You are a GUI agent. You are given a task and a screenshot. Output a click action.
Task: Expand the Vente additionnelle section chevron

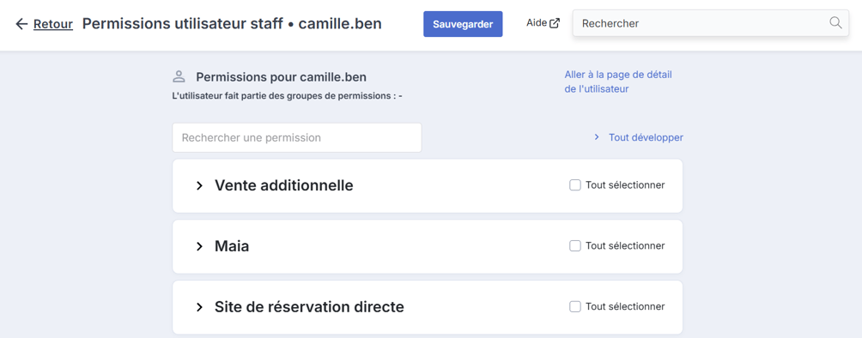coord(199,186)
